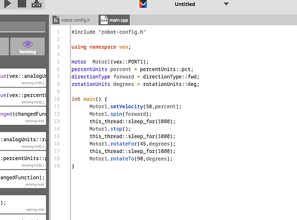Switch to the robot-config.h tab
Image resolution: width=297 pixels, height=220 pixels.
(x=72, y=20)
